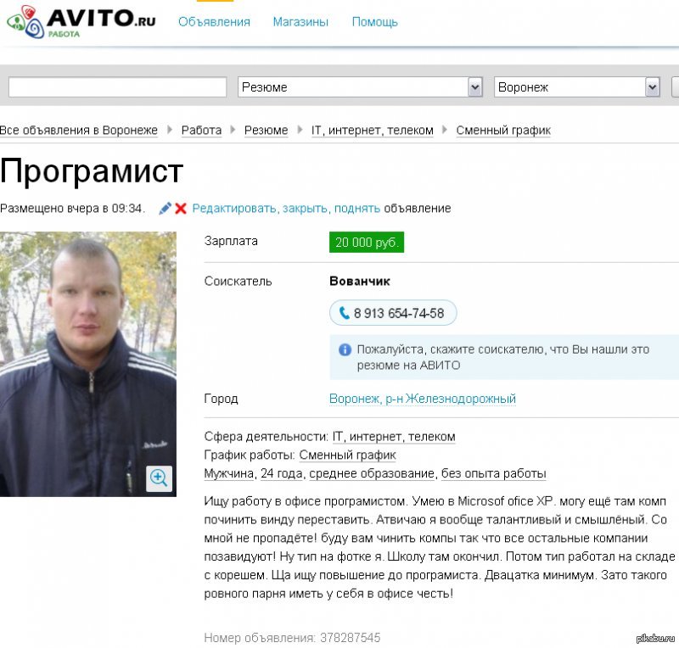Click the pencil edit icon
679x648 pixels.
tap(165, 209)
